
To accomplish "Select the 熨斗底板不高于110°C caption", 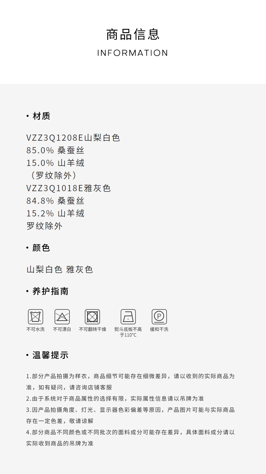I will pyautogui.click(x=128, y=332).
